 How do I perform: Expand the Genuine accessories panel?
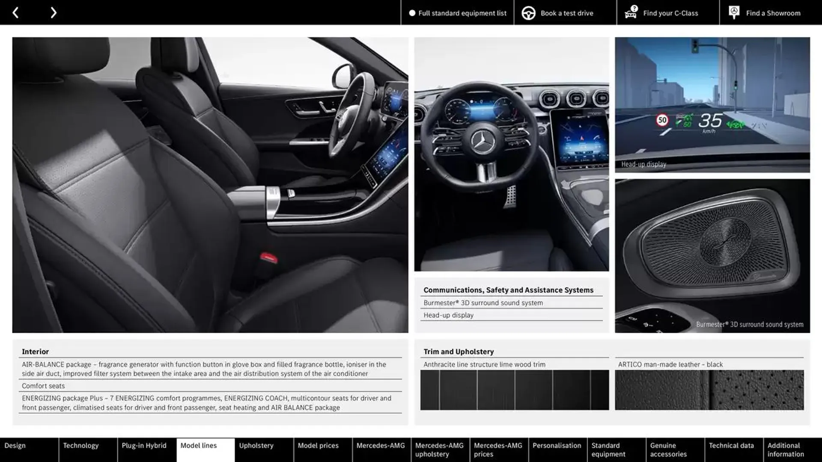(x=667, y=450)
